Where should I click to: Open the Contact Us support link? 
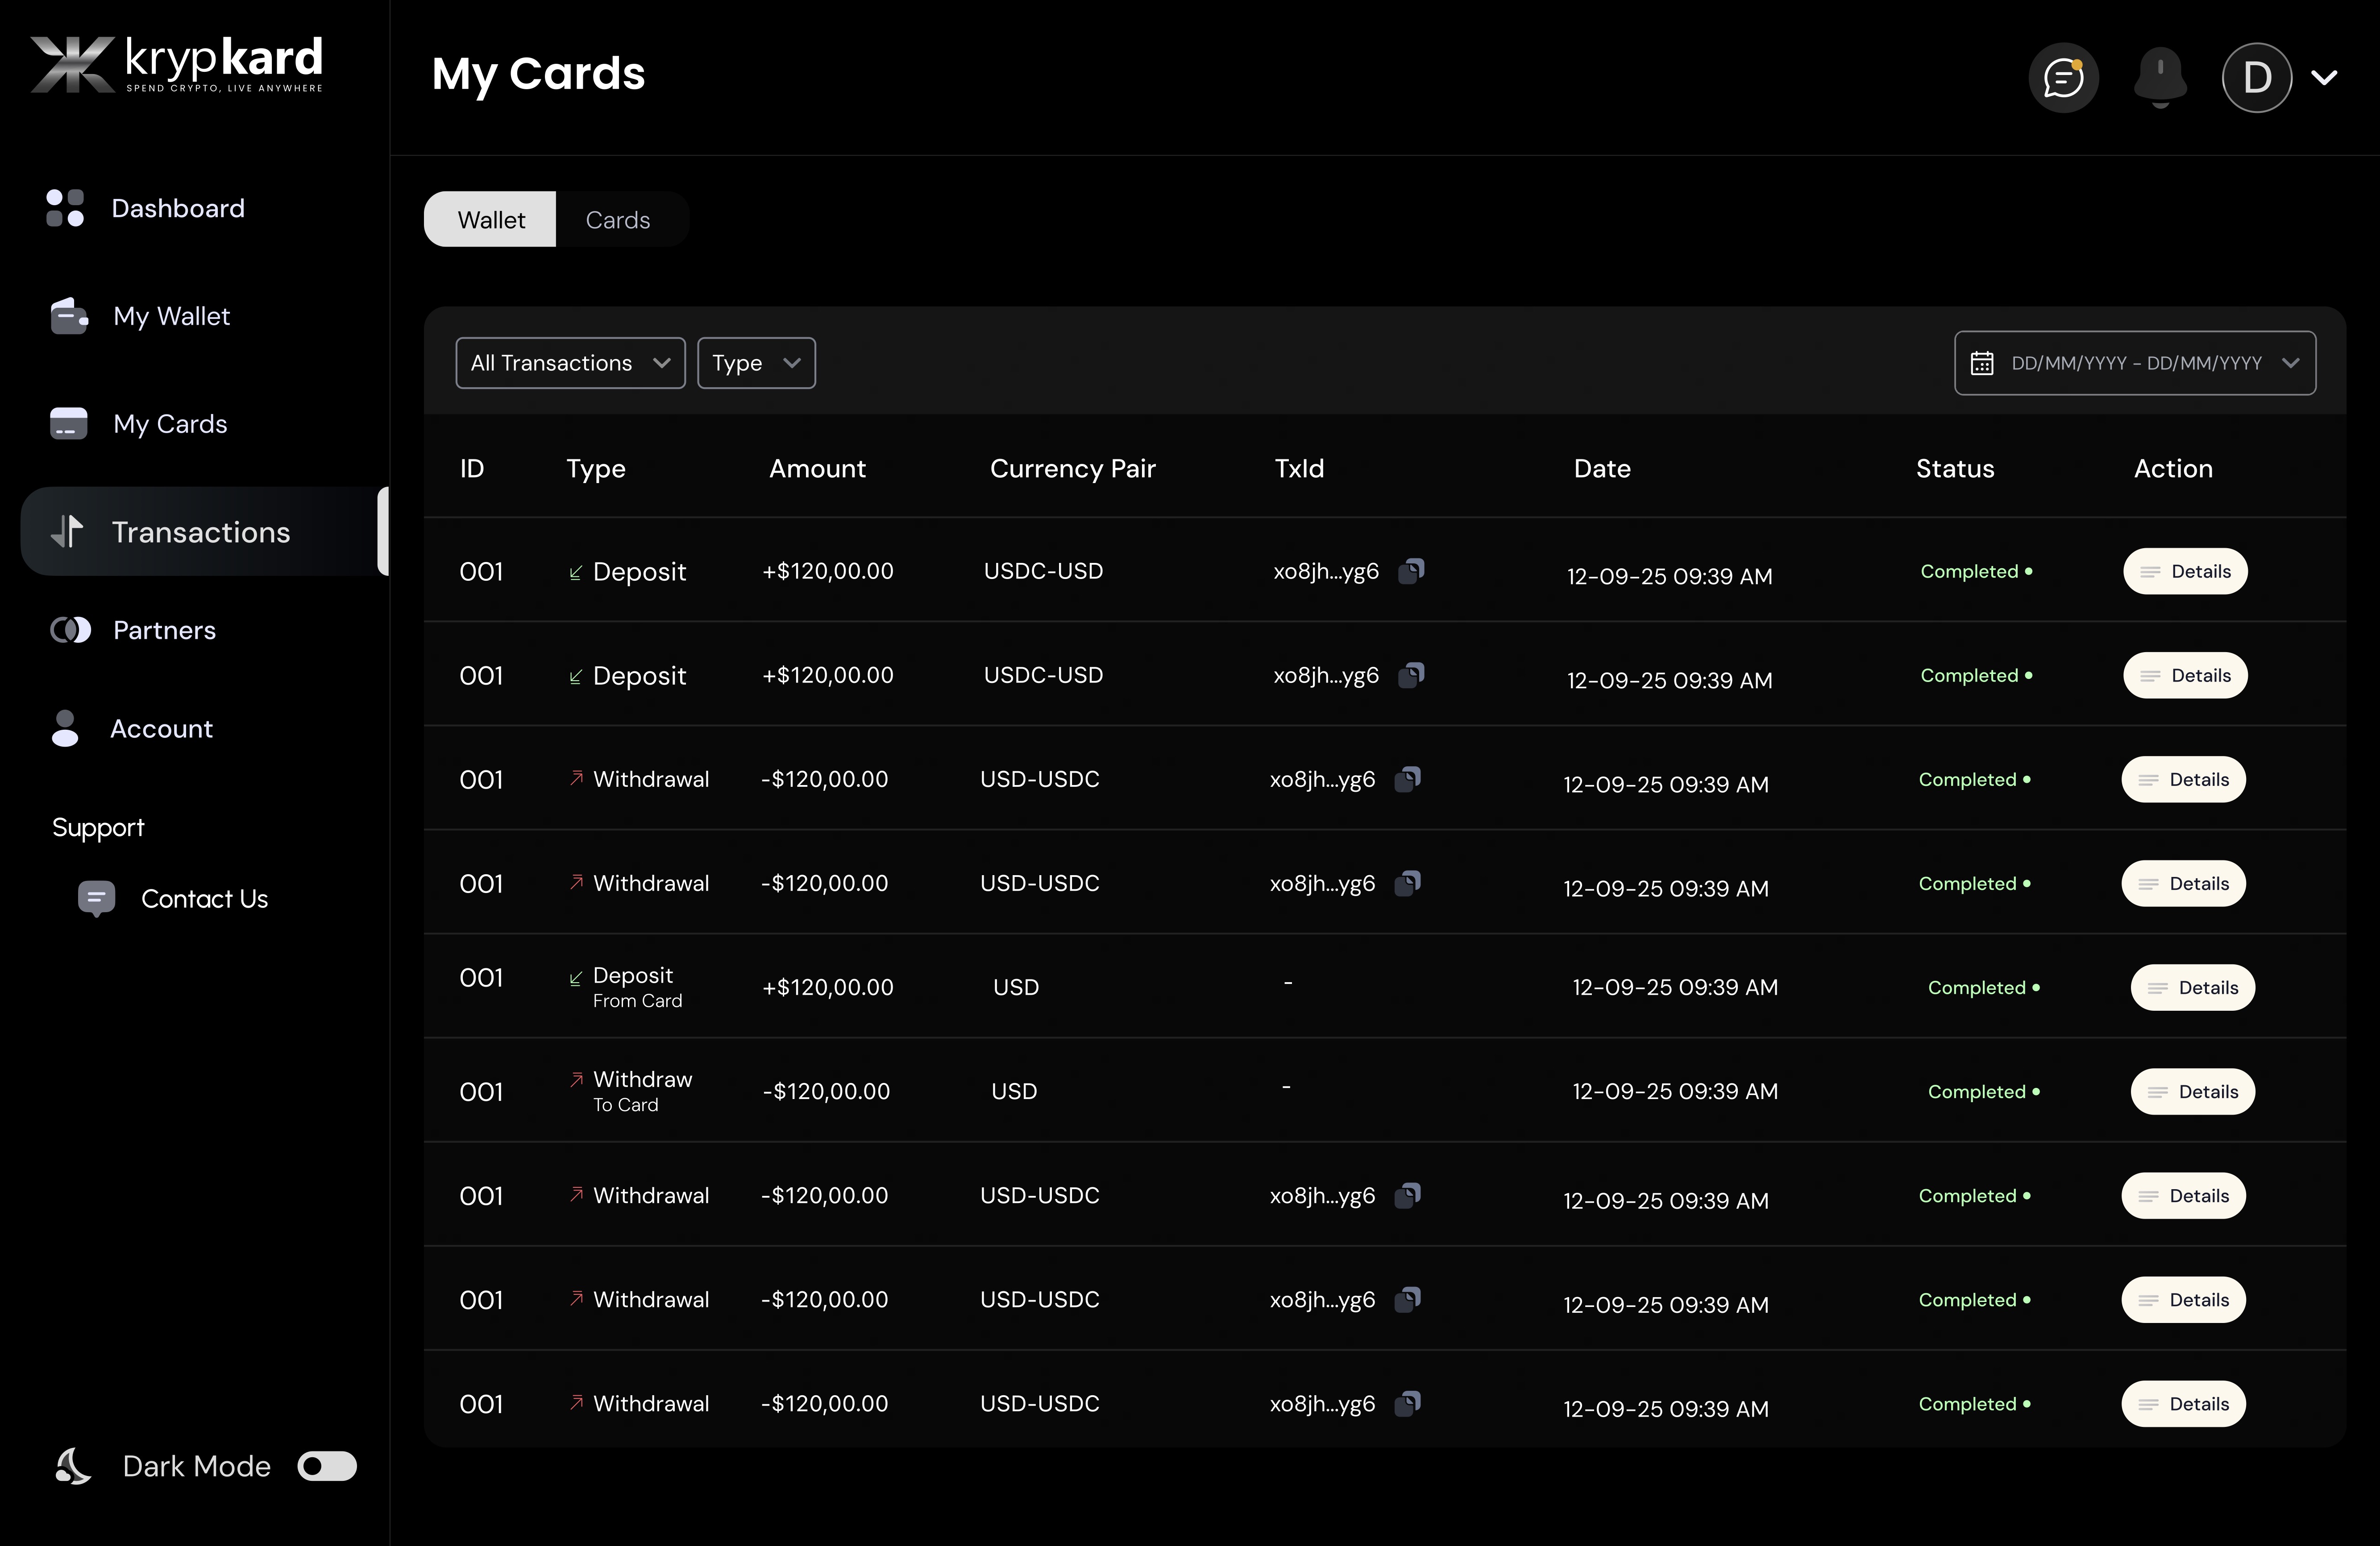coord(204,899)
